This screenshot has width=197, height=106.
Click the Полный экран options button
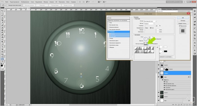55,5
